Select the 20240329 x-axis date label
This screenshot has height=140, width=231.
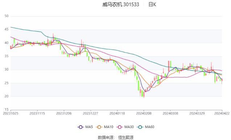point(197,113)
